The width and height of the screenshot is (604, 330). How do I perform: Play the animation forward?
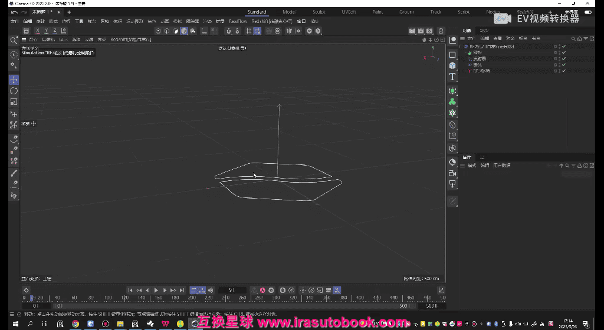pyautogui.click(x=156, y=291)
